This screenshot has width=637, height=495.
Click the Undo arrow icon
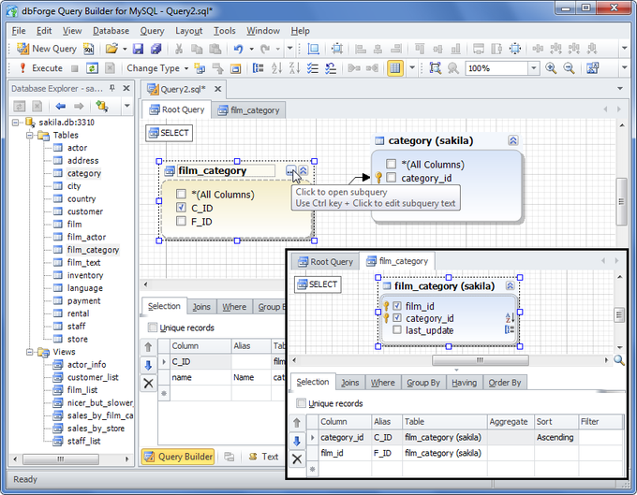(239, 49)
